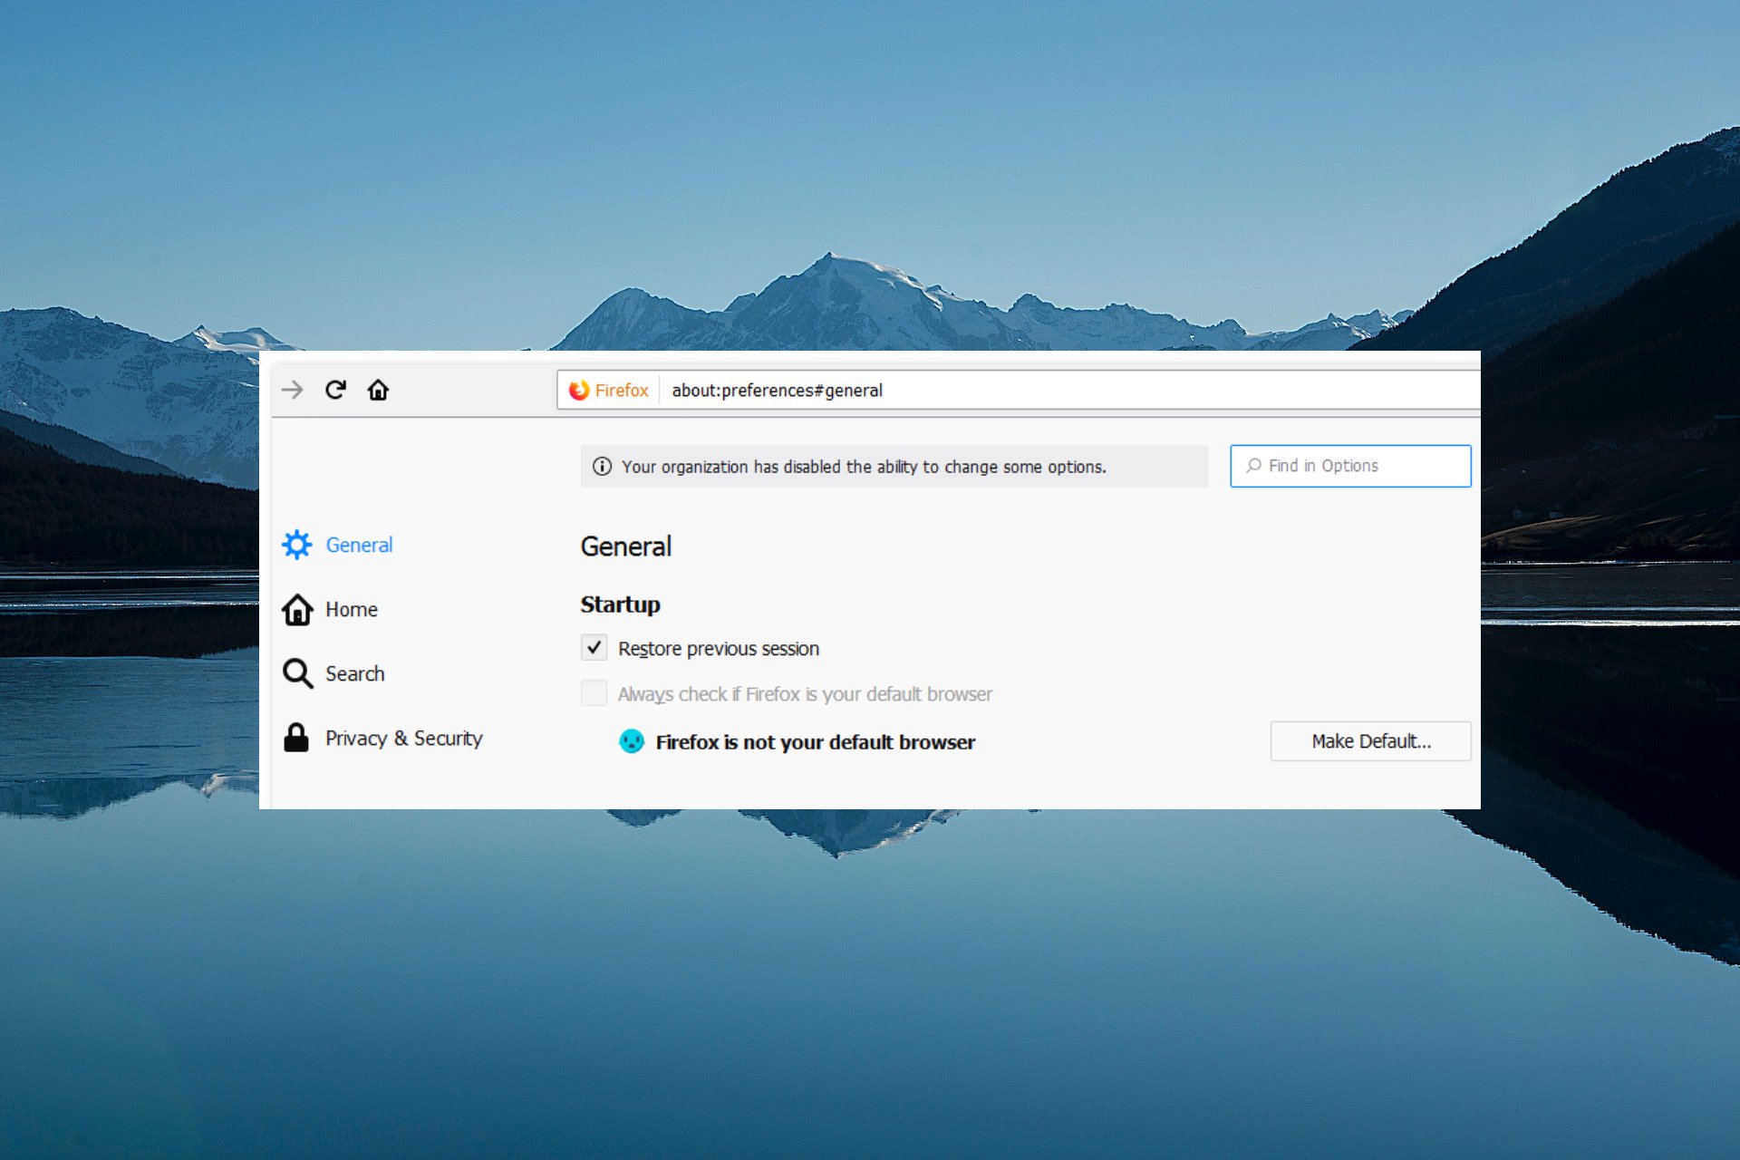Click the house icon beside Home in the sidebar
1740x1160 pixels.
pos(297,610)
